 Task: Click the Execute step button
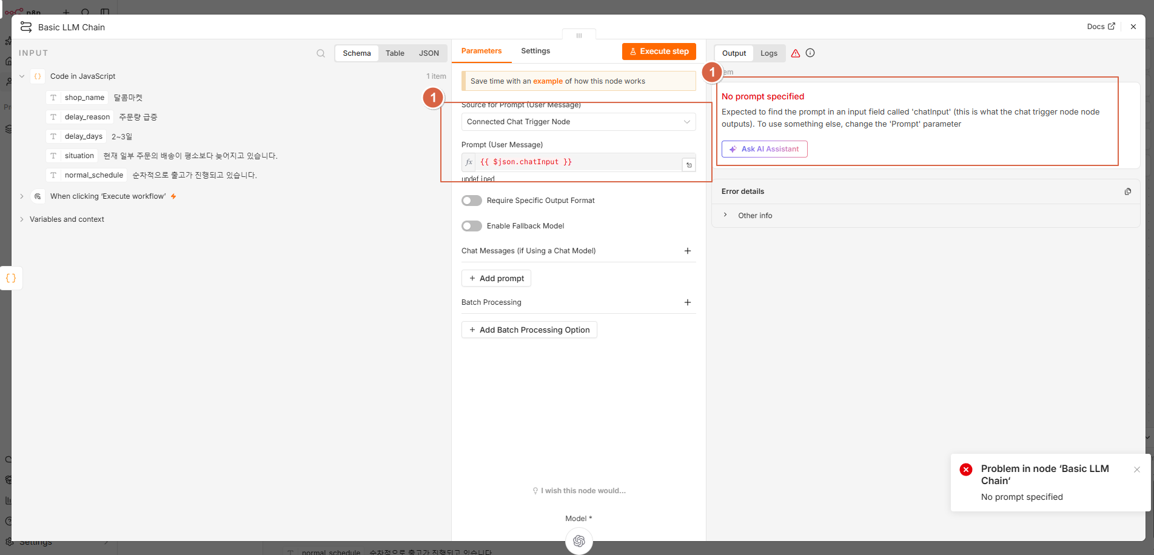tap(659, 52)
